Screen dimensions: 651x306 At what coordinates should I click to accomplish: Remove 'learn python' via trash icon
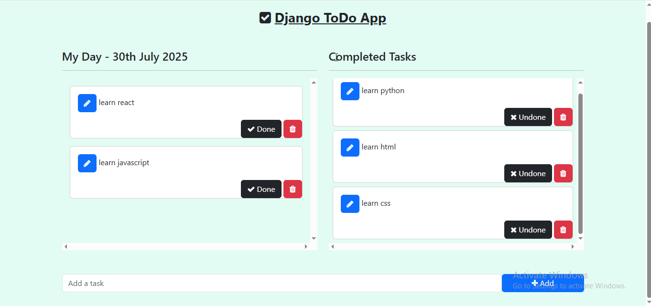click(563, 117)
